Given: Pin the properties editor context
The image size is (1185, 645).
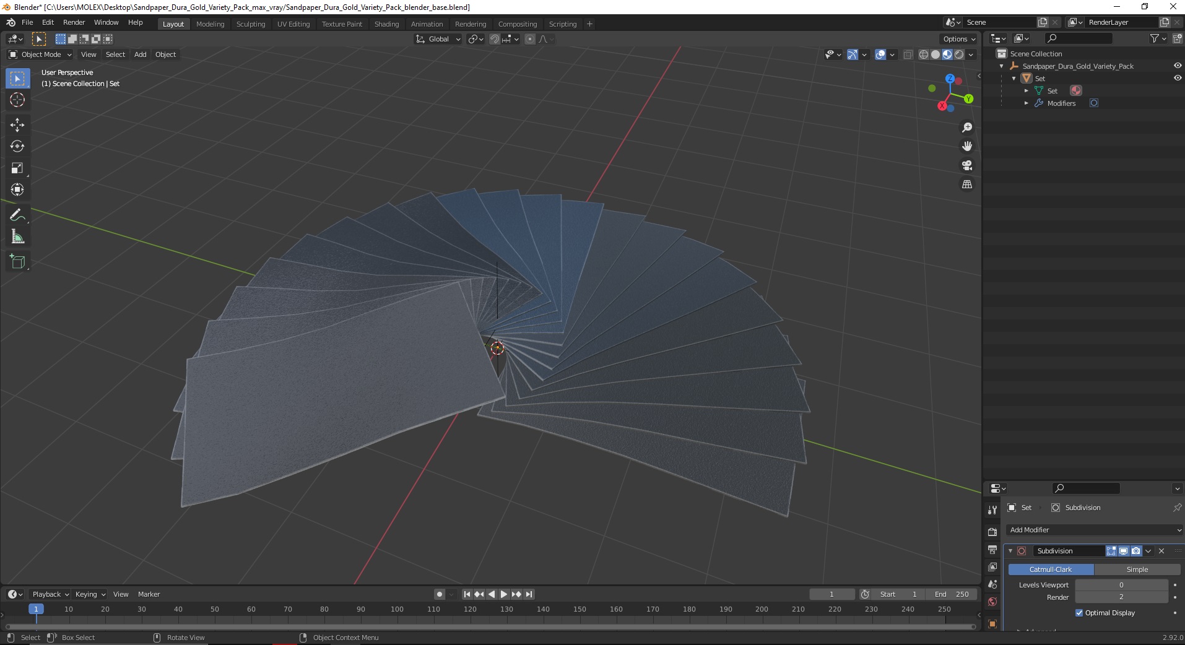Looking at the screenshot, I should point(1177,508).
